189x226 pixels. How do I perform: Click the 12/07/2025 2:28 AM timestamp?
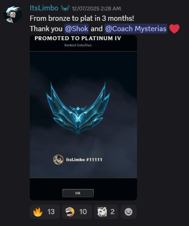point(96,9)
